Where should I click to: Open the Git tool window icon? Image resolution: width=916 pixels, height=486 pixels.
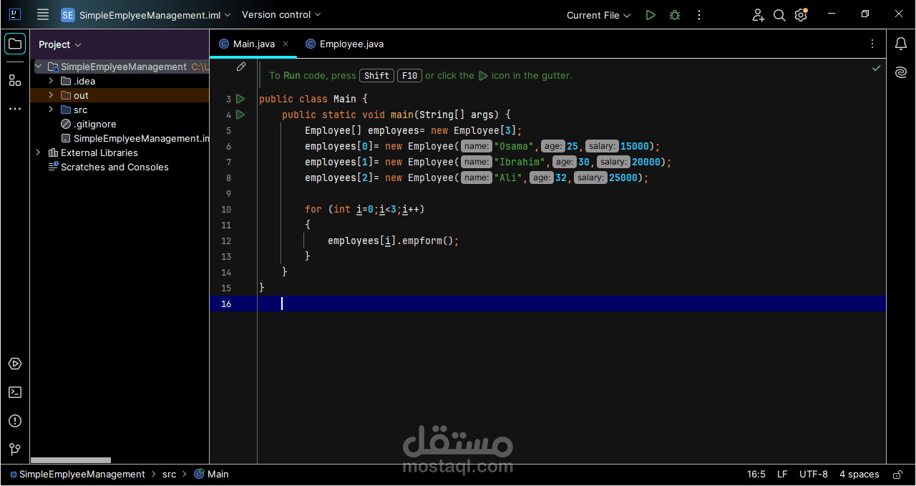(15, 449)
